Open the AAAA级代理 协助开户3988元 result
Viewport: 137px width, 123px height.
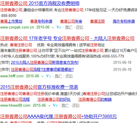[58, 117]
